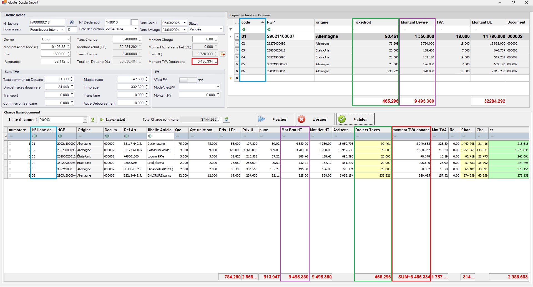Tick the checkbox next to N° Declaration field

(134, 22)
